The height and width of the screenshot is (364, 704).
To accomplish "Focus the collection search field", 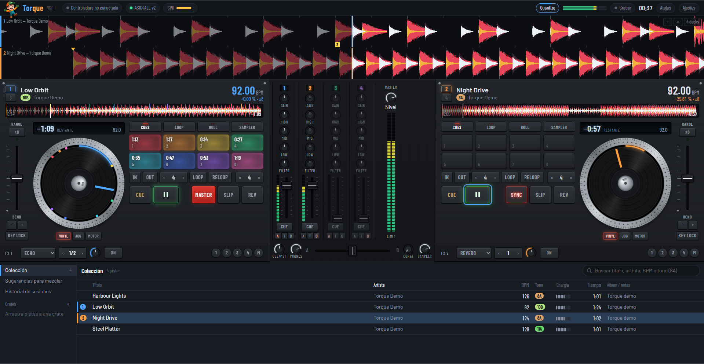I will point(641,271).
